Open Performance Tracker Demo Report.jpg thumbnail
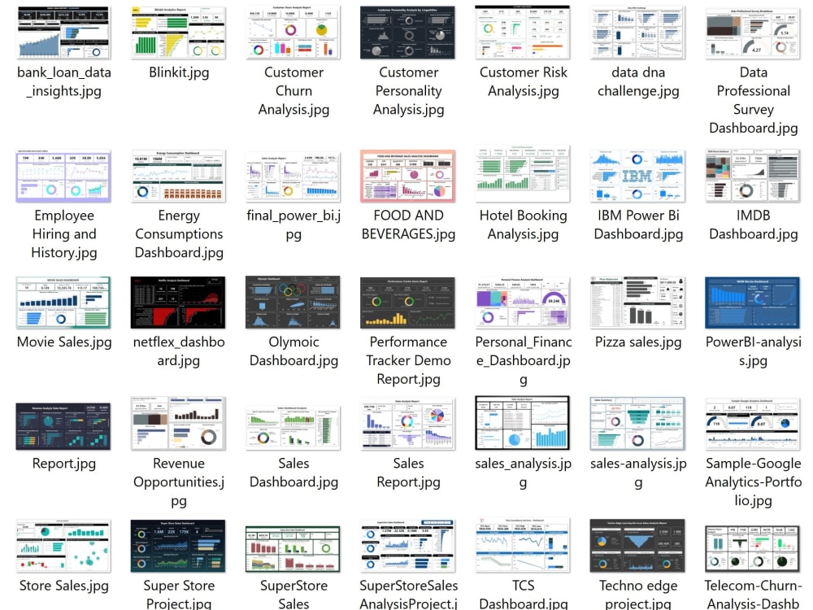 click(x=408, y=303)
